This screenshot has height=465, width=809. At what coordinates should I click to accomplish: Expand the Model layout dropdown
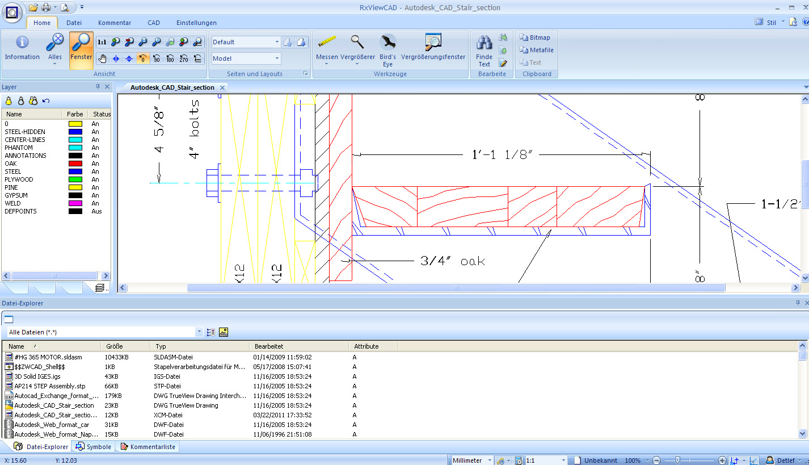(x=277, y=58)
